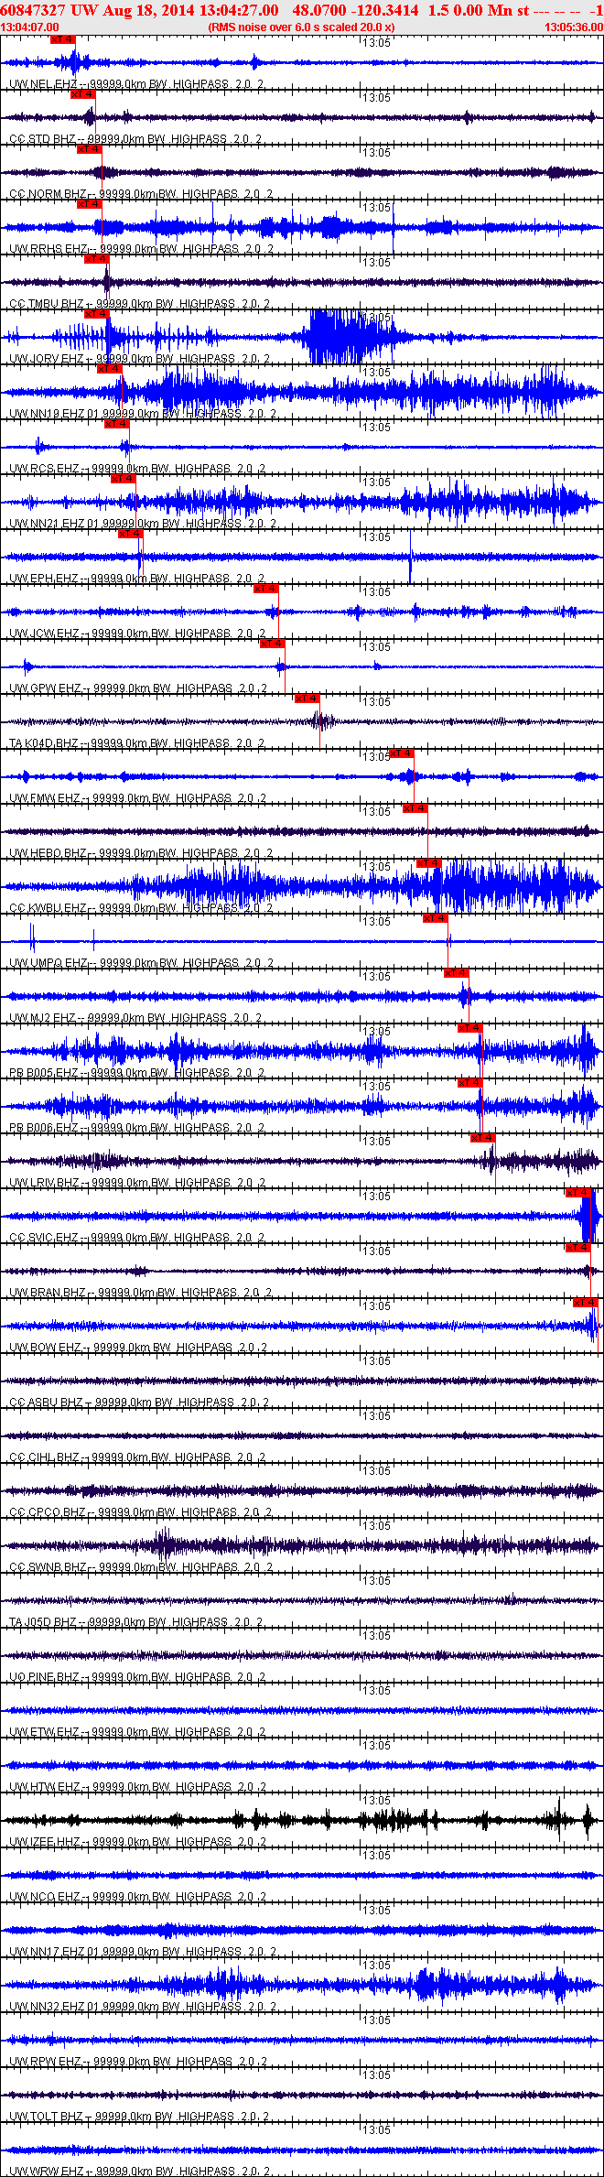Select pick marker on PB.B005.EHZ trace
The width and height of the screenshot is (604, 2177).
tap(470, 1028)
